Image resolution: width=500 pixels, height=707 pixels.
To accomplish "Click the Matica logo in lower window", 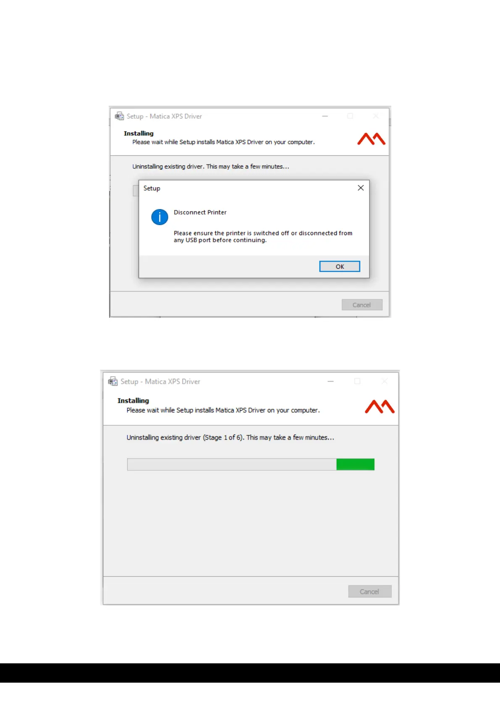I will click(x=380, y=406).
